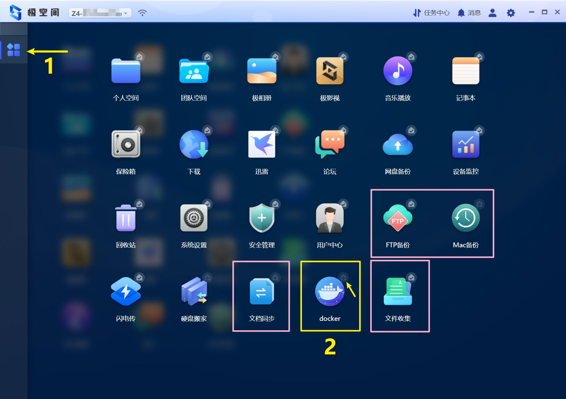The height and width of the screenshot is (399, 566).
Task: Open the 任务中心 task center
Action: [x=431, y=13]
